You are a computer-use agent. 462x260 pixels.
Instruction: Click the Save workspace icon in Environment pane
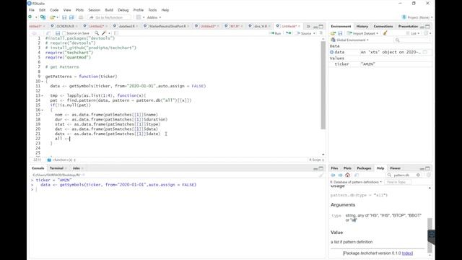tap(340, 33)
